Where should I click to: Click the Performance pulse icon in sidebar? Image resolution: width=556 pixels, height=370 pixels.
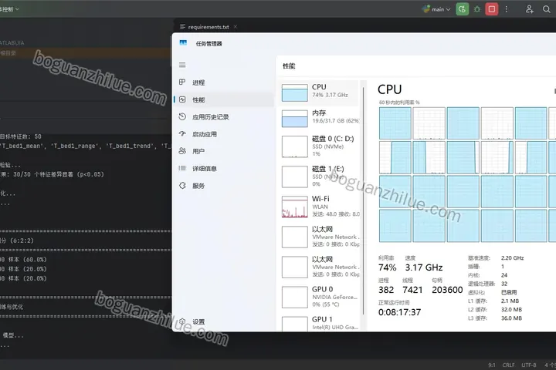182,99
